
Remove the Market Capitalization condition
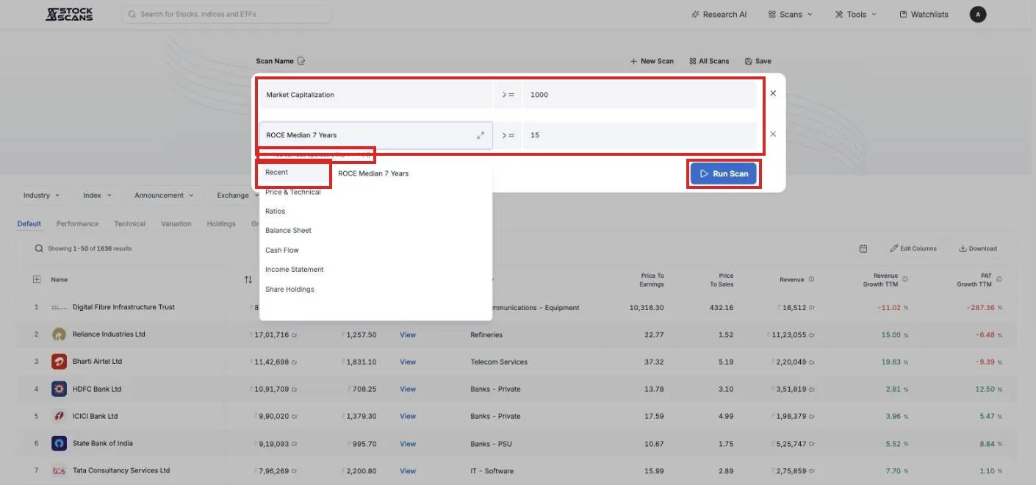(x=773, y=93)
